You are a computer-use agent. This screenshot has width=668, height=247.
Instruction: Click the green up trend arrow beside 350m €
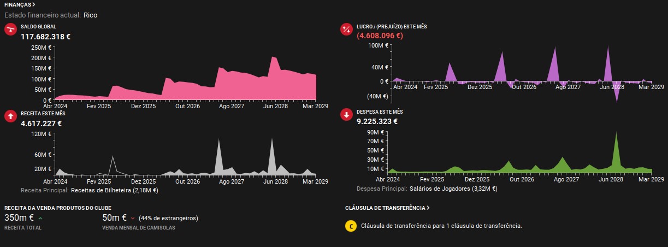[40, 218]
